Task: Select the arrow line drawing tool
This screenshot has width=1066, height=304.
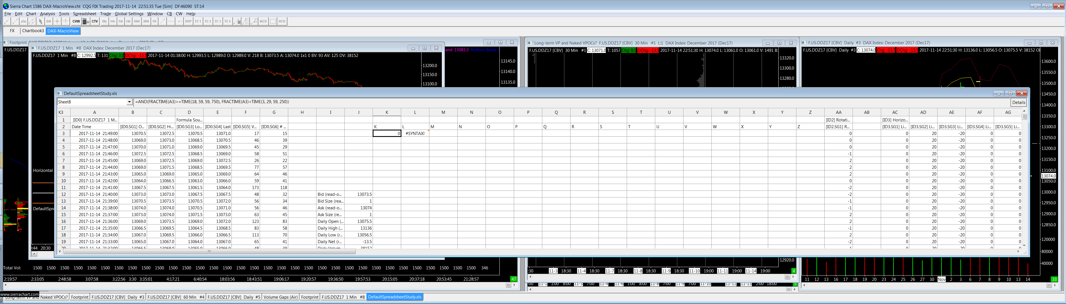Action: click(x=163, y=21)
